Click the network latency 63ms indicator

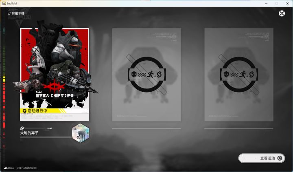9,168
